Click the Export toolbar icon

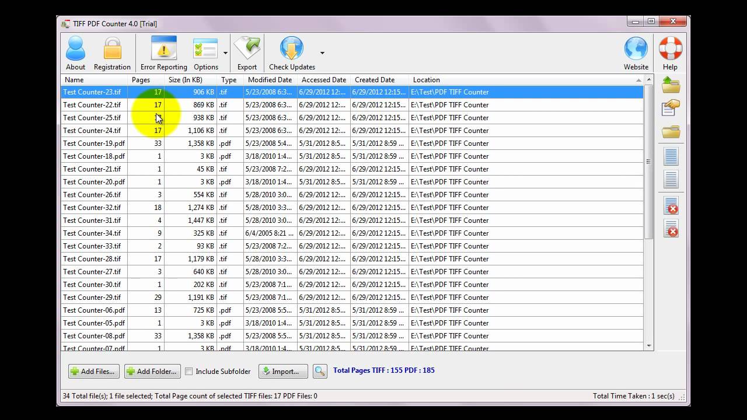[247, 53]
